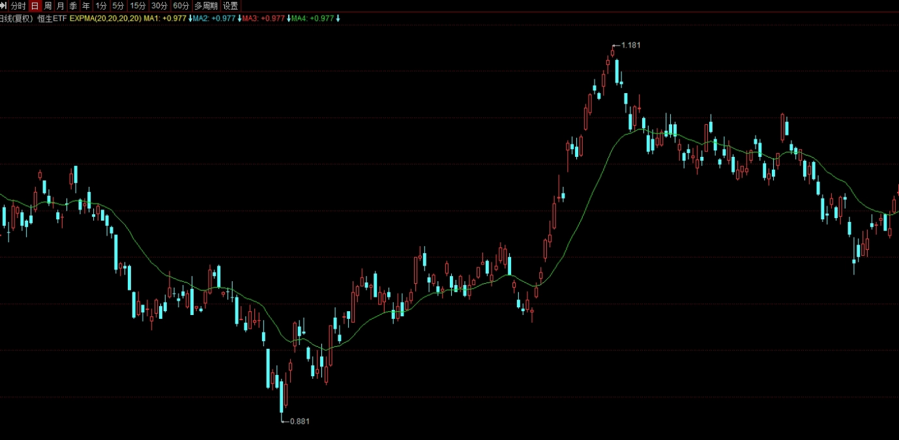The width and height of the screenshot is (899, 440).
Task: Click the skip-to-end arrow icon
Action: click(4, 6)
